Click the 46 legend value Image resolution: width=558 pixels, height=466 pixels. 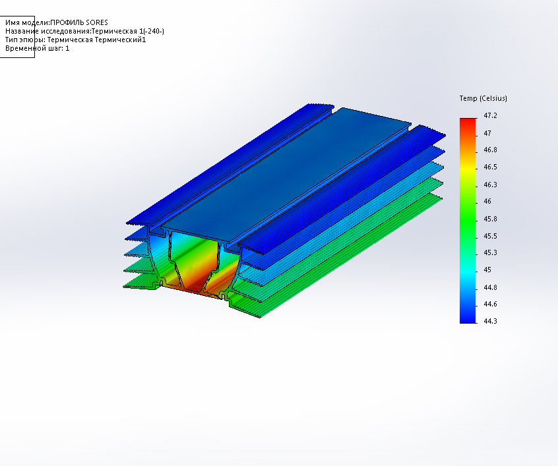pos(487,201)
